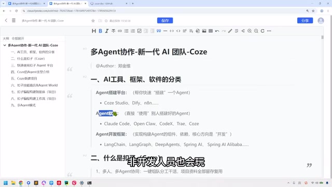
Task: Toggle blockquote formatting with the quote icon
Action: pyautogui.click(x=159, y=31)
